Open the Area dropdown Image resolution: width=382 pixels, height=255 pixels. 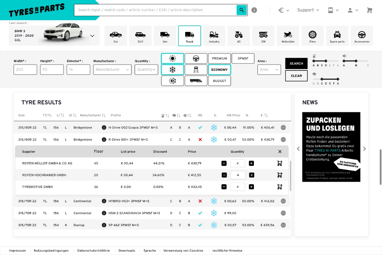pyautogui.click(x=269, y=70)
